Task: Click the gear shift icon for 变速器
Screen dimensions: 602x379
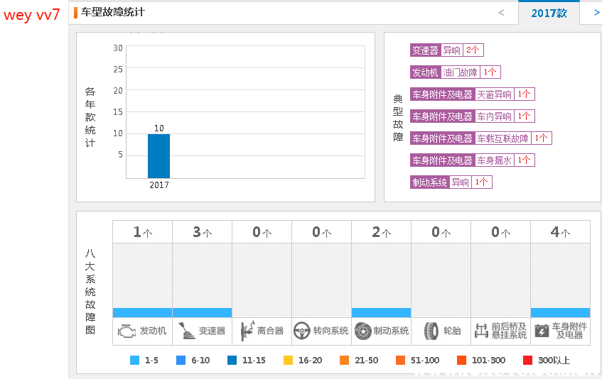Action: click(x=187, y=331)
